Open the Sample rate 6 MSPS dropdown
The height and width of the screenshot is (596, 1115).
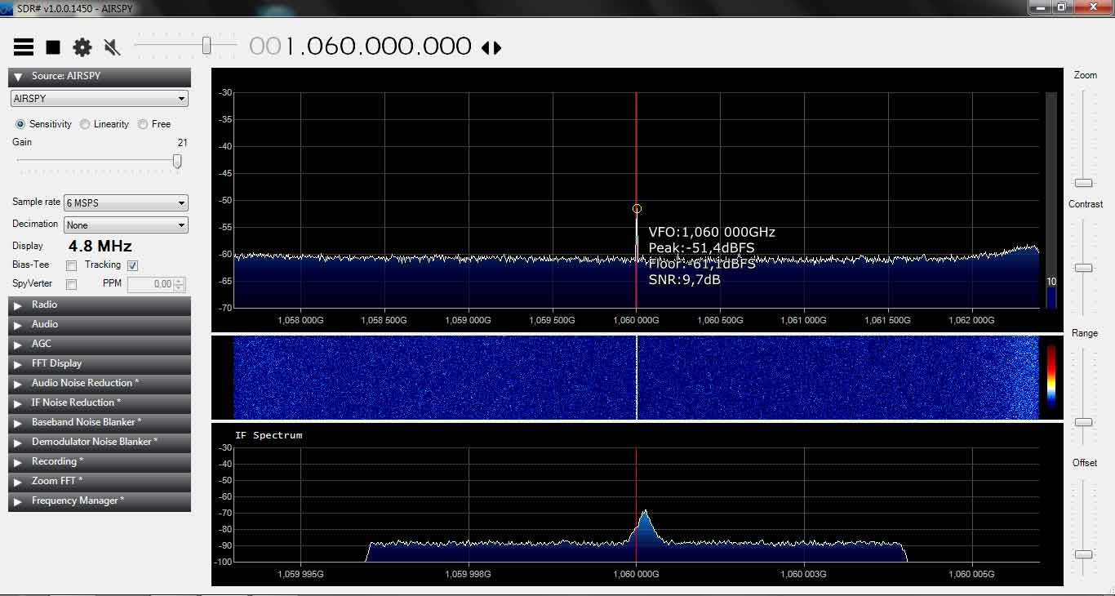pos(127,203)
